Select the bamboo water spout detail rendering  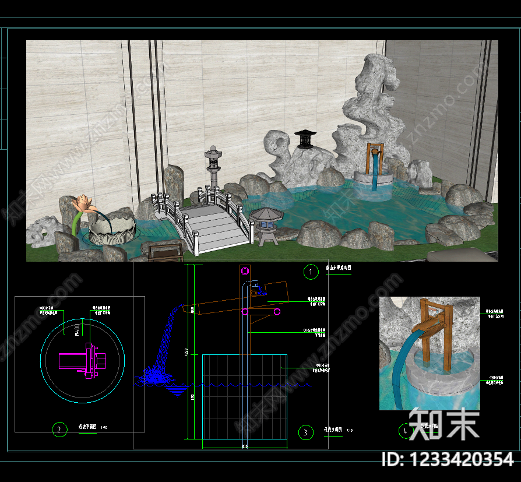[430, 353]
